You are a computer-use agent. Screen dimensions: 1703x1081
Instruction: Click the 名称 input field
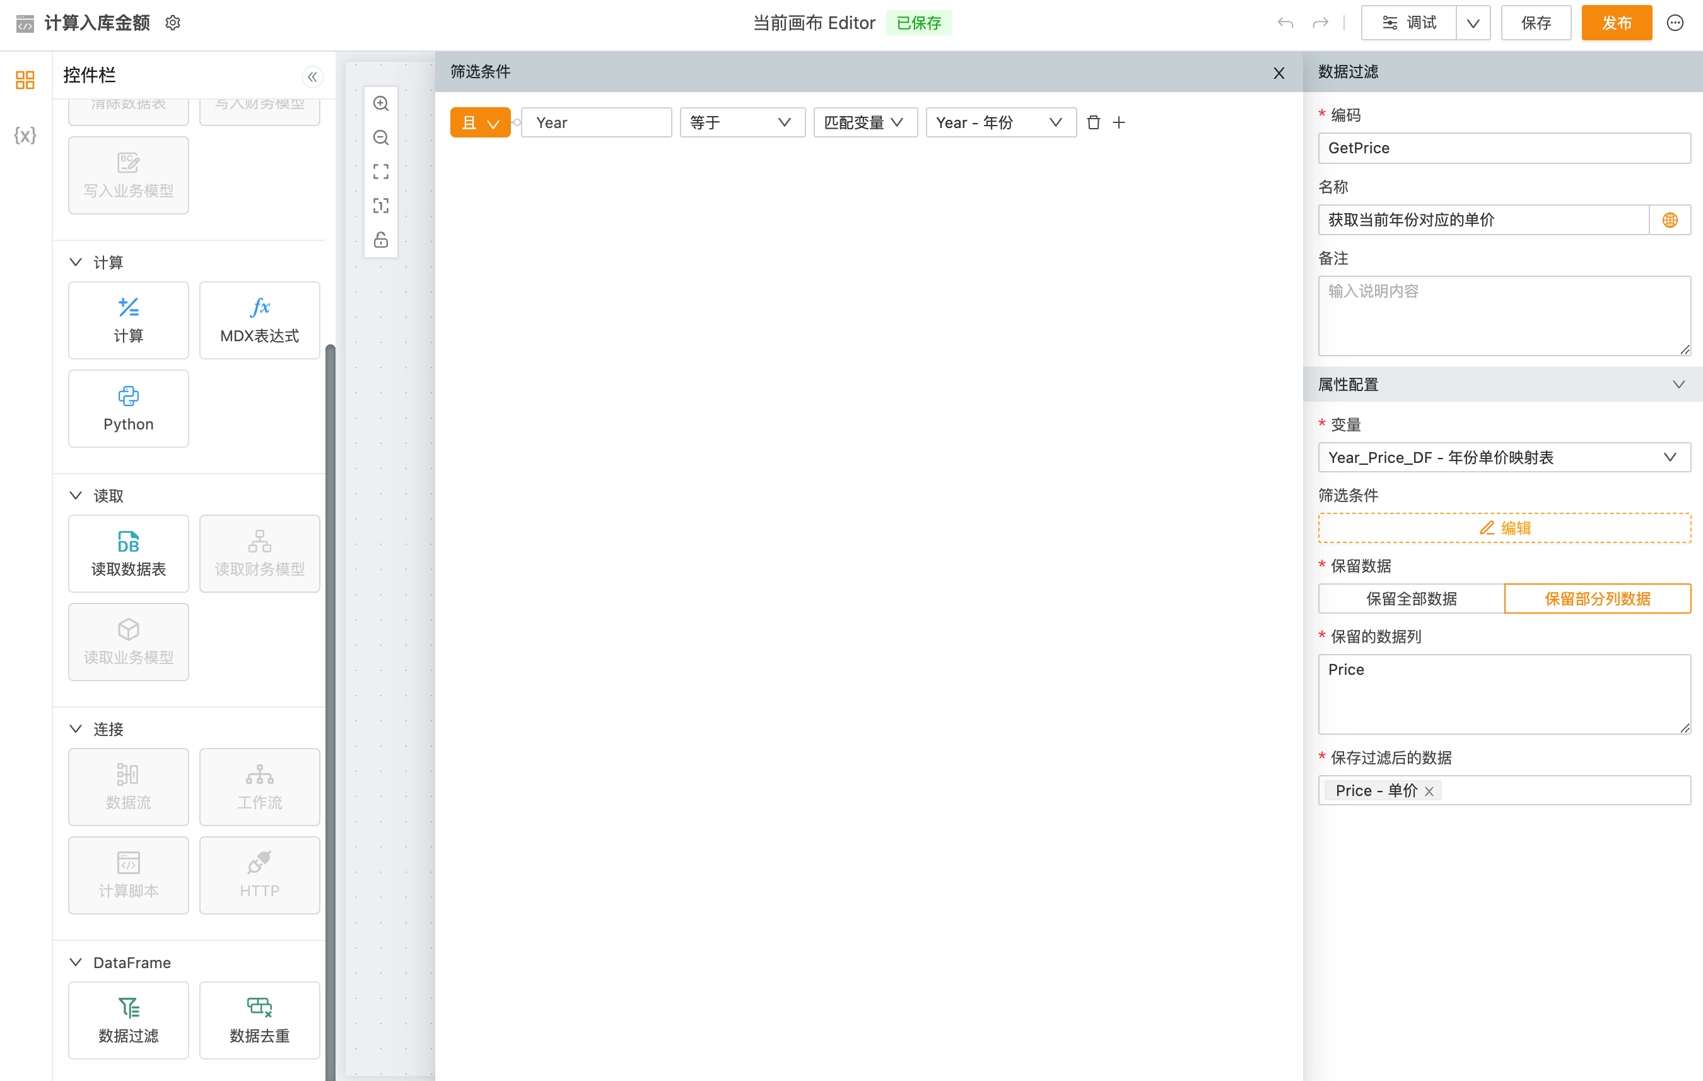[1484, 220]
